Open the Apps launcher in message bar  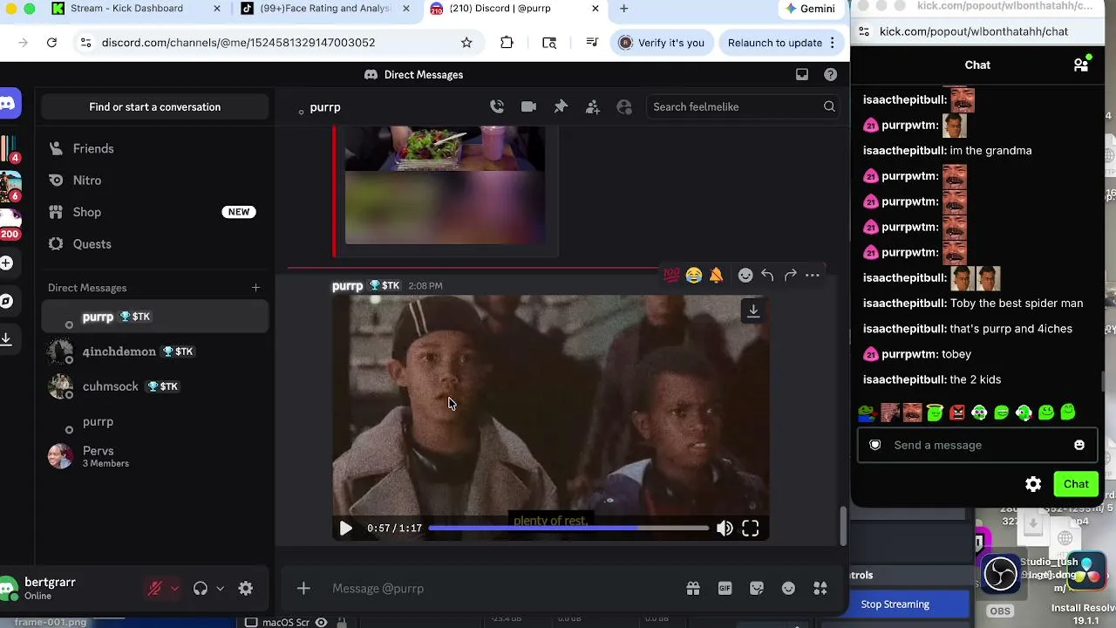click(820, 589)
